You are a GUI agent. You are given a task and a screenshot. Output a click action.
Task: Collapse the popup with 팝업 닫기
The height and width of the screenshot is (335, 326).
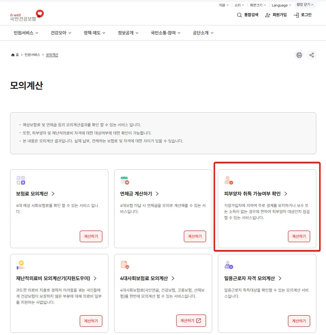click(305, 5)
